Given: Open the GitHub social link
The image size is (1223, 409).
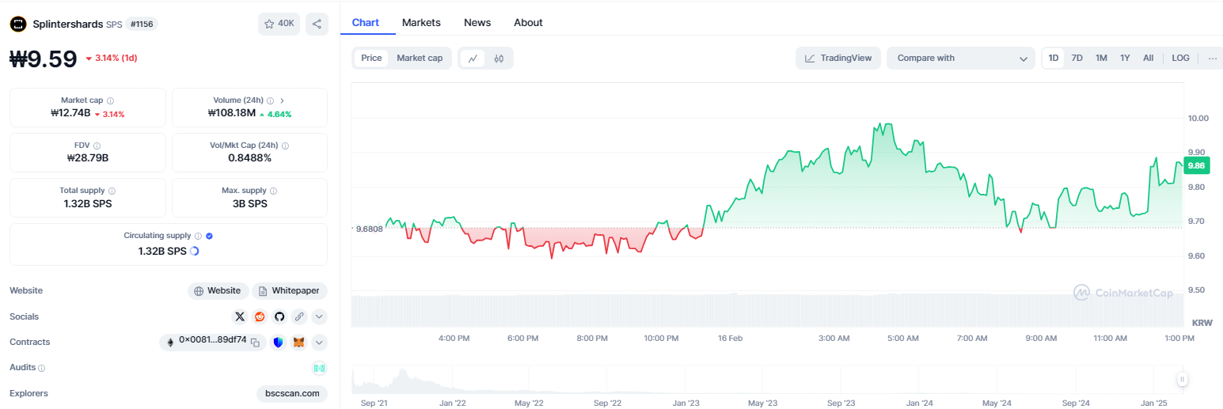Looking at the screenshot, I should tap(279, 316).
